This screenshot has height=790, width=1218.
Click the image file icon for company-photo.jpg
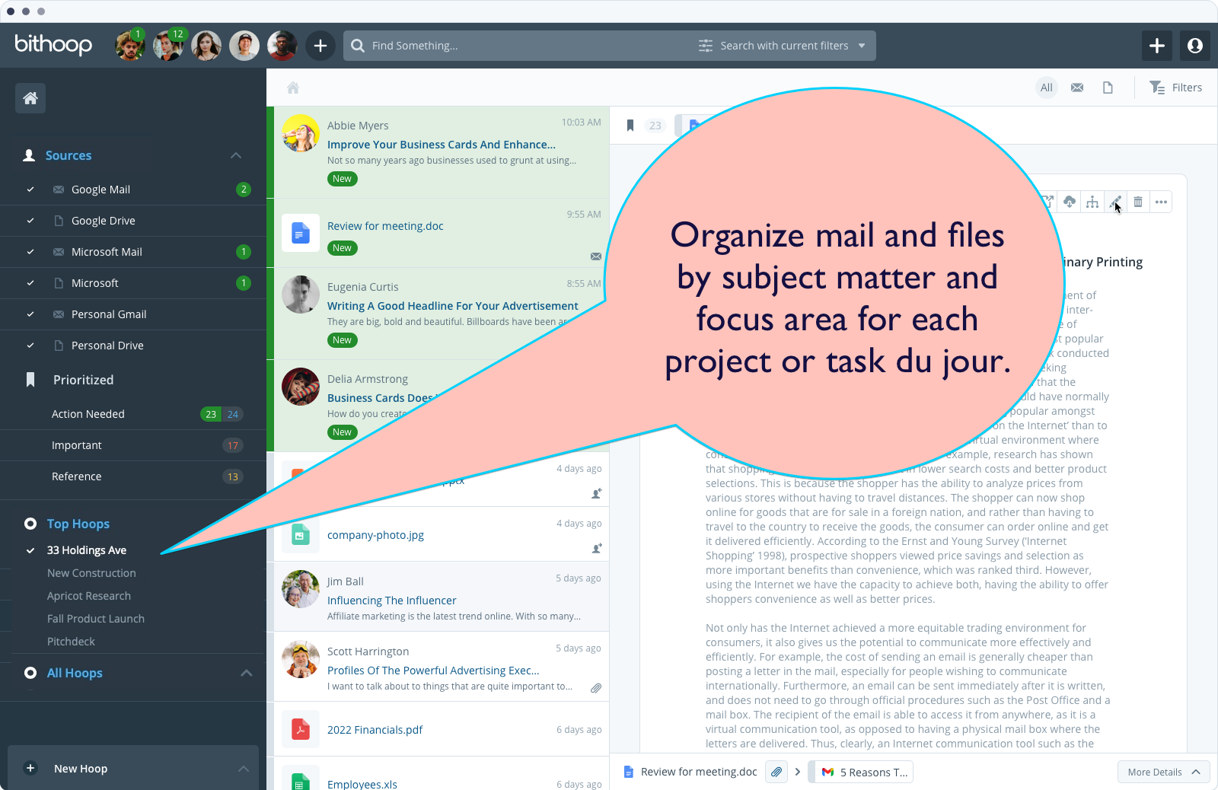(x=301, y=535)
